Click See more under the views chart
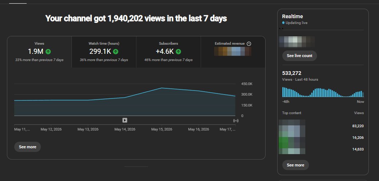 coord(28,147)
